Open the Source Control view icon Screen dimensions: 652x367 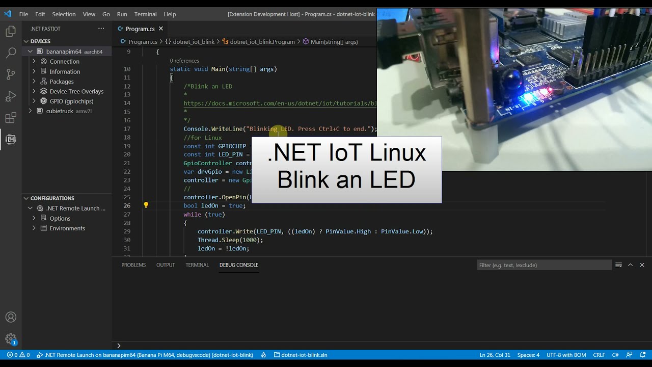tap(11, 74)
